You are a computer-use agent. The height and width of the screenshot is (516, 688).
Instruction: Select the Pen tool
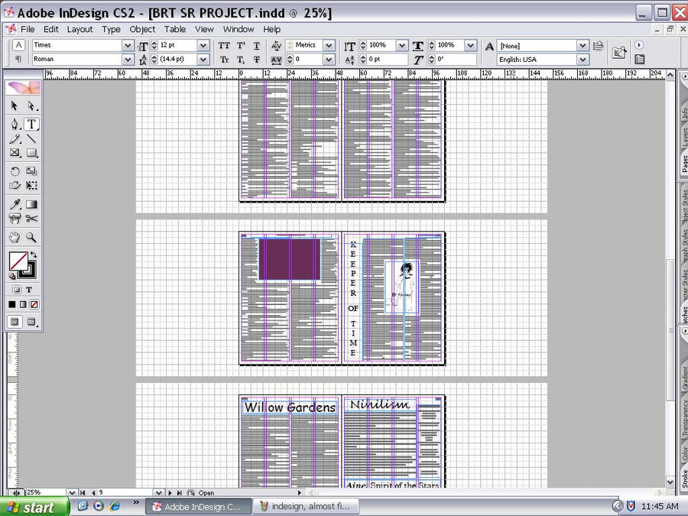tap(15, 124)
